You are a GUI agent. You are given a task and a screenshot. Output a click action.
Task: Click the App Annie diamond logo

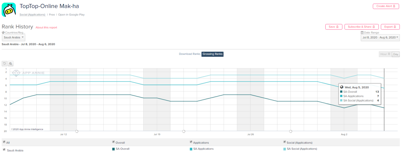16,73
